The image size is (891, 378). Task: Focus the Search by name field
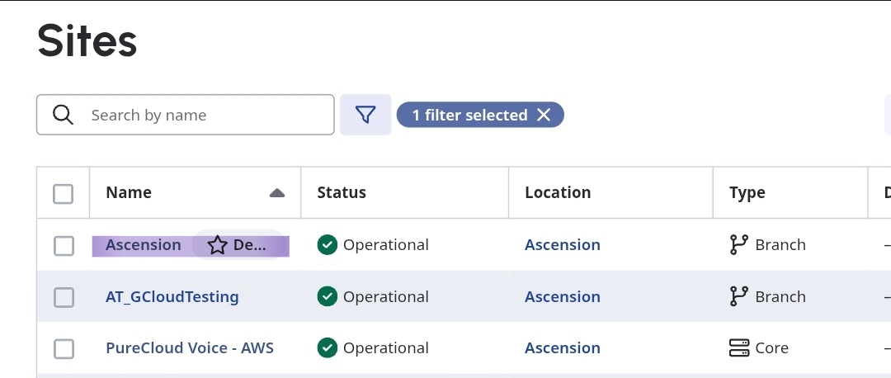(206, 115)
